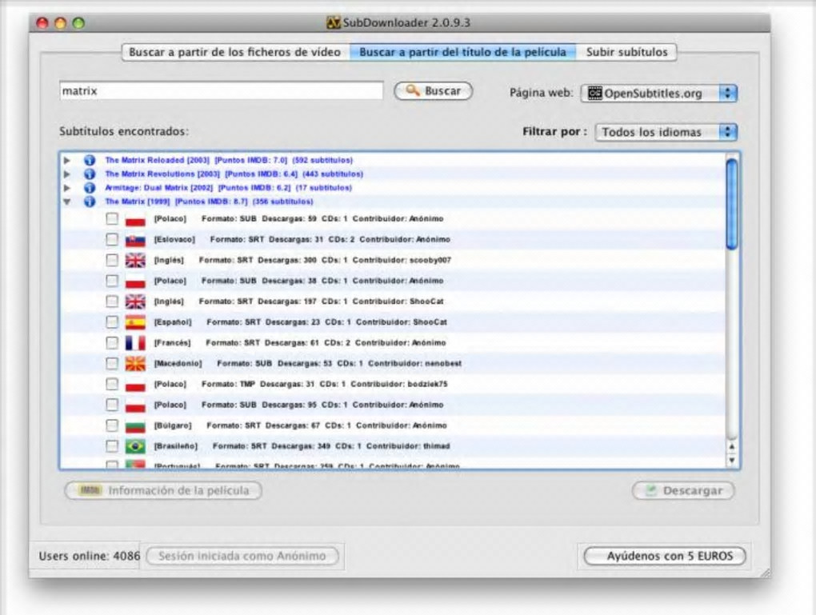Expand Armitage: Dual Matrix tree node
Screen dimensions: 816x615
pyautogui.click(x=67, y=188)
